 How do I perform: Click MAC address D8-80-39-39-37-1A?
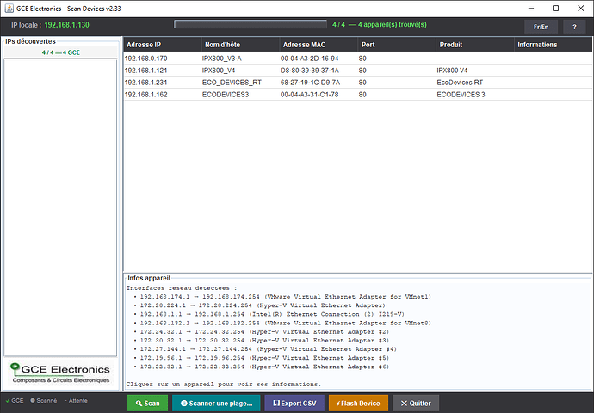pyautogui.click(x=310, y=71)
